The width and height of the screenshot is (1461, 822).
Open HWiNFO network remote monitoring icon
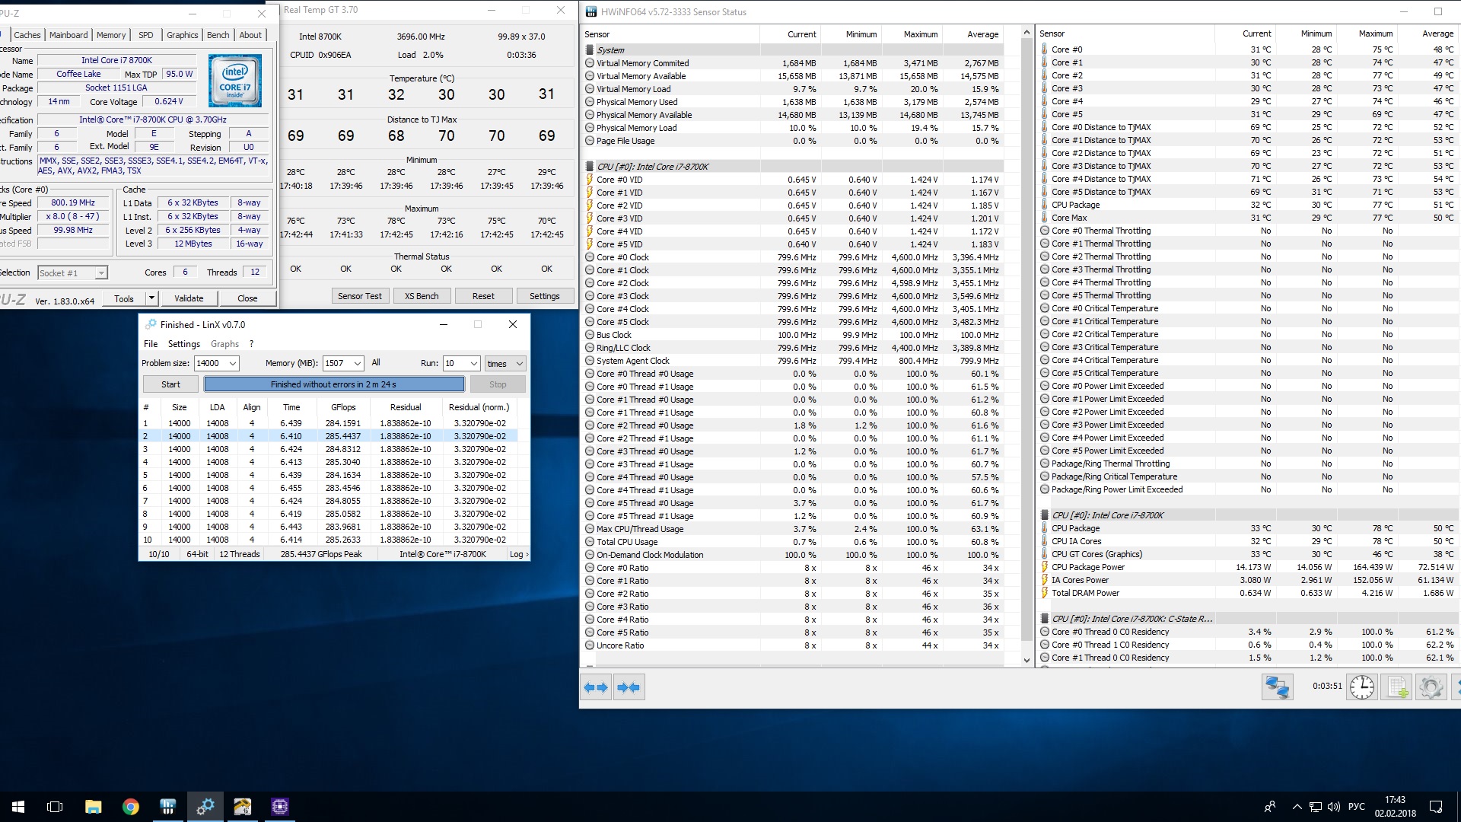pos(1277,687)
